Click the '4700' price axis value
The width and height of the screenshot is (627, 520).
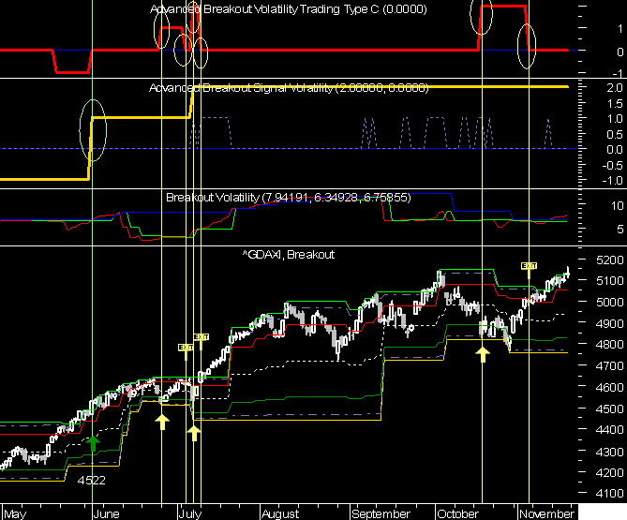610,365
